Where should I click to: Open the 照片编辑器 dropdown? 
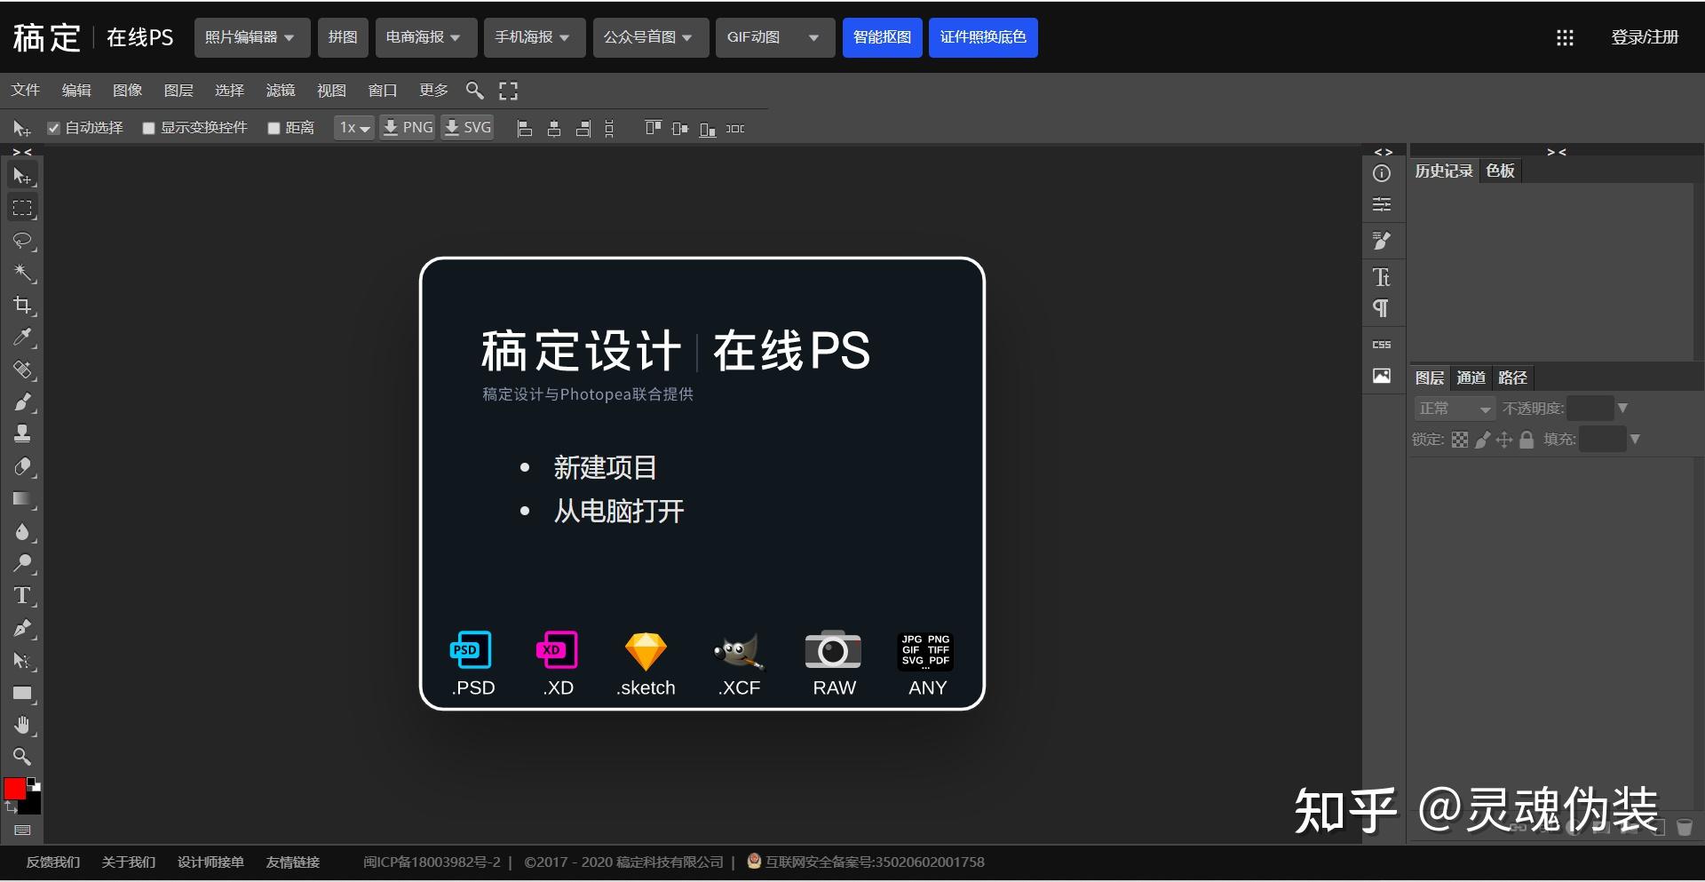click(x=252, y=37)
